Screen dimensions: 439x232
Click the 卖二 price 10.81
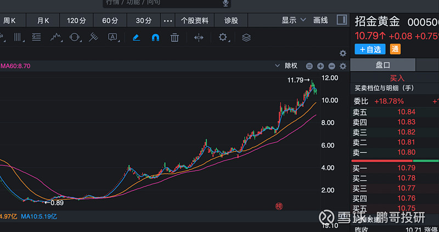point(406,142)
